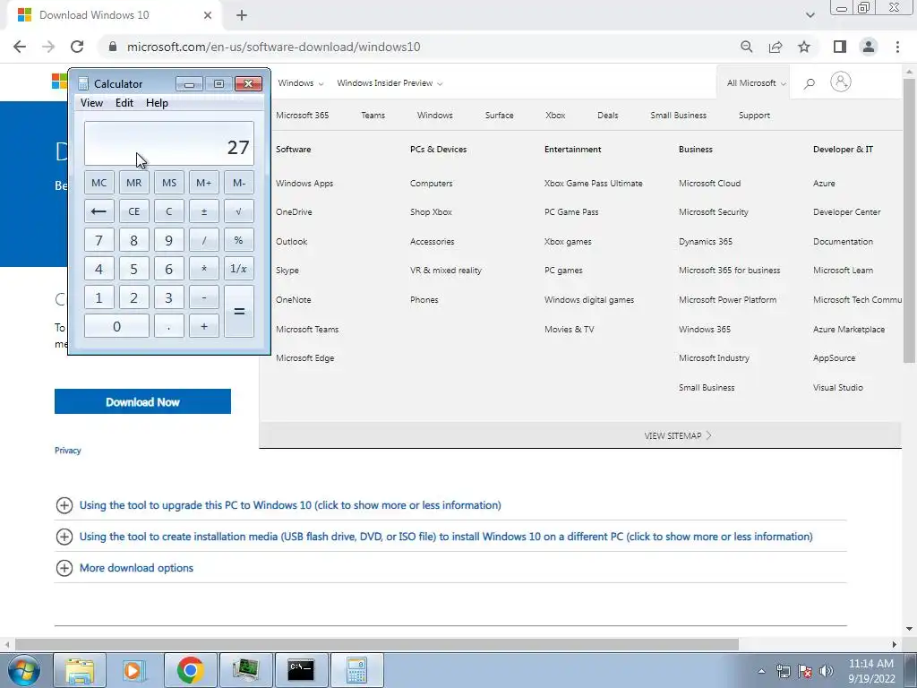Open the Azure link under Developer & IT
The height and width of the screenshot is (688, 917).
point(824,183)
